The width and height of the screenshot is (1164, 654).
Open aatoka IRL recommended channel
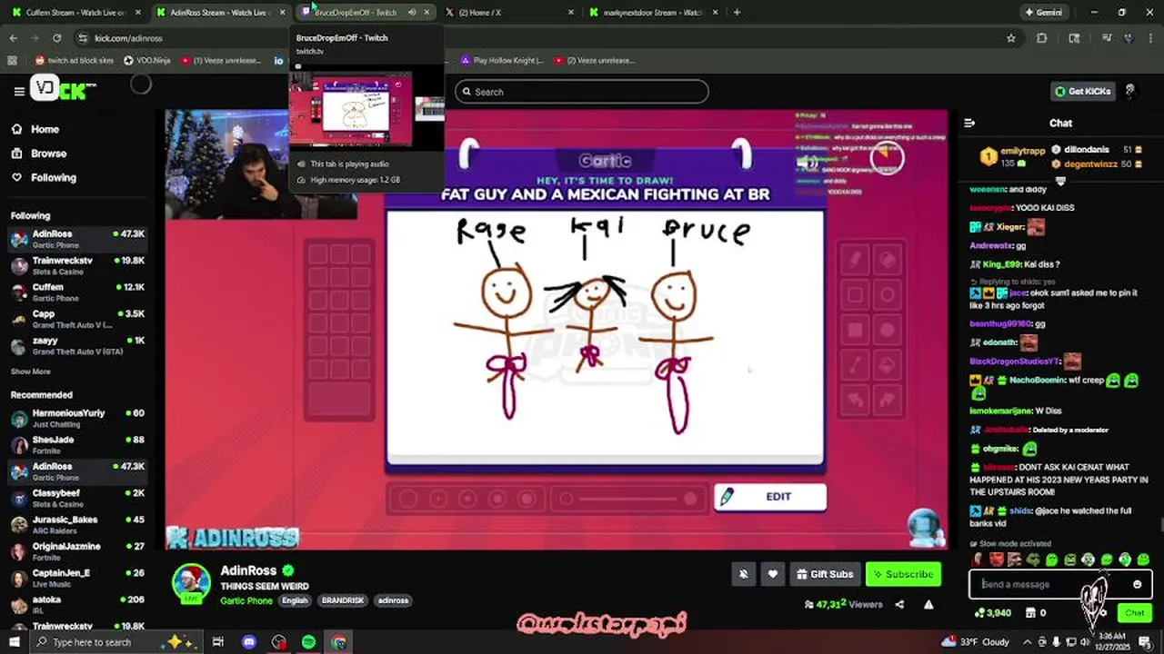78,604
